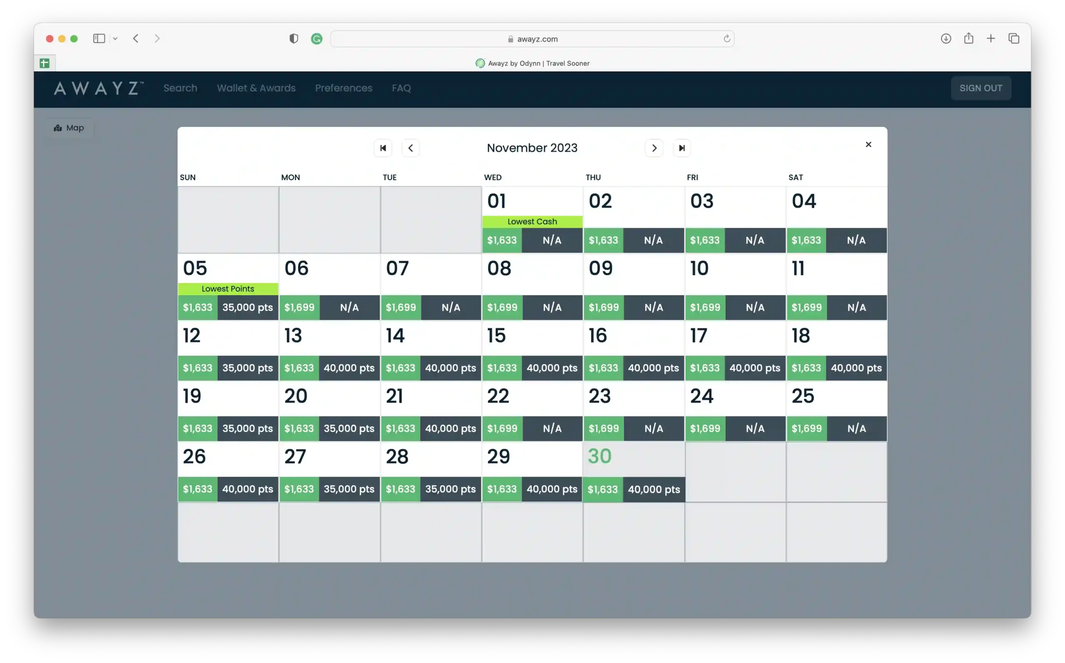Select November 05 Lowest Points date
Screen dimensions: 1065x663
(x=228, y=288)
